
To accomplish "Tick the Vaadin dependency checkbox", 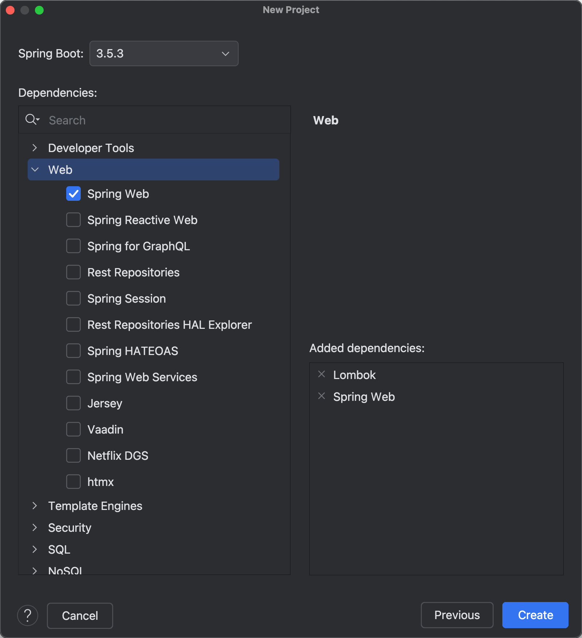I will tap(73, 430).
